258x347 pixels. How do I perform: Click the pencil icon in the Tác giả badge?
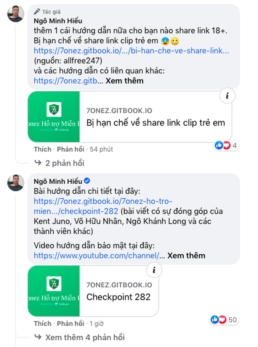38,12
